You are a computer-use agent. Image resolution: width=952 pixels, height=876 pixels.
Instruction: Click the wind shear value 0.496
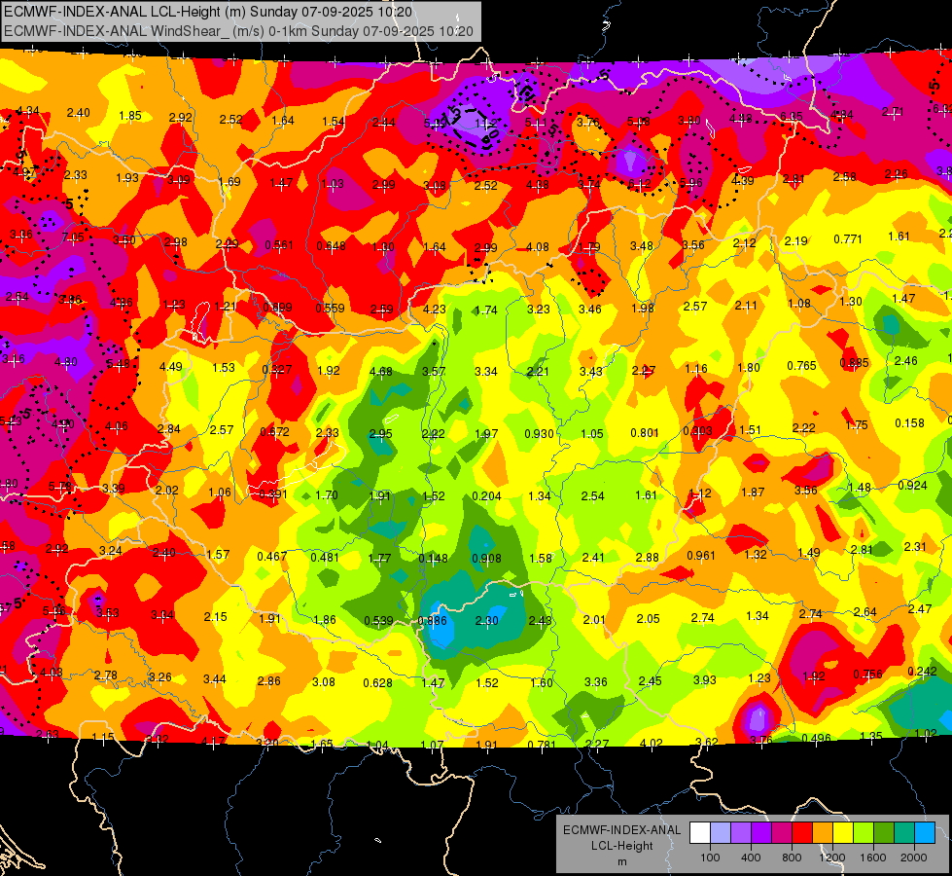coord(816,739)
